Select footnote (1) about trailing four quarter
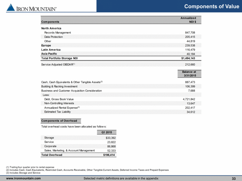 (30, 167)
